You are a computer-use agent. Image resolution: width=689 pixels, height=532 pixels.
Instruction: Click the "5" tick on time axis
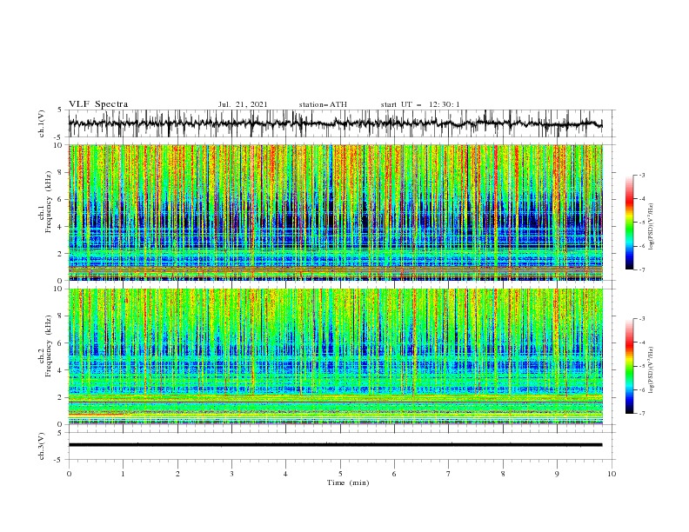coord(340,474)
